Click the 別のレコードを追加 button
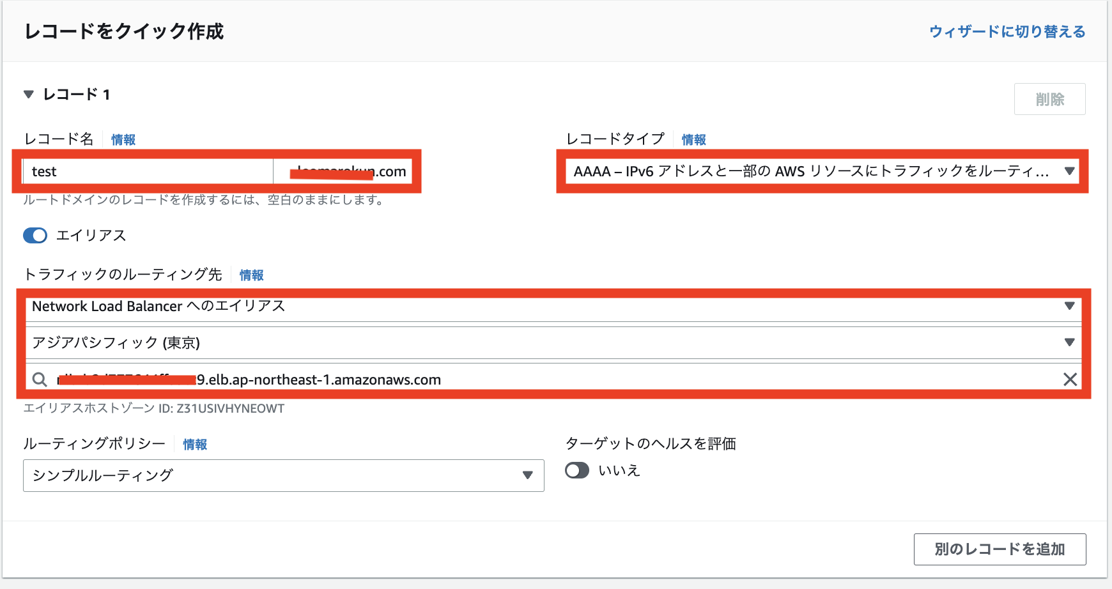1112x589 pixels. [x=1000, y=549]
